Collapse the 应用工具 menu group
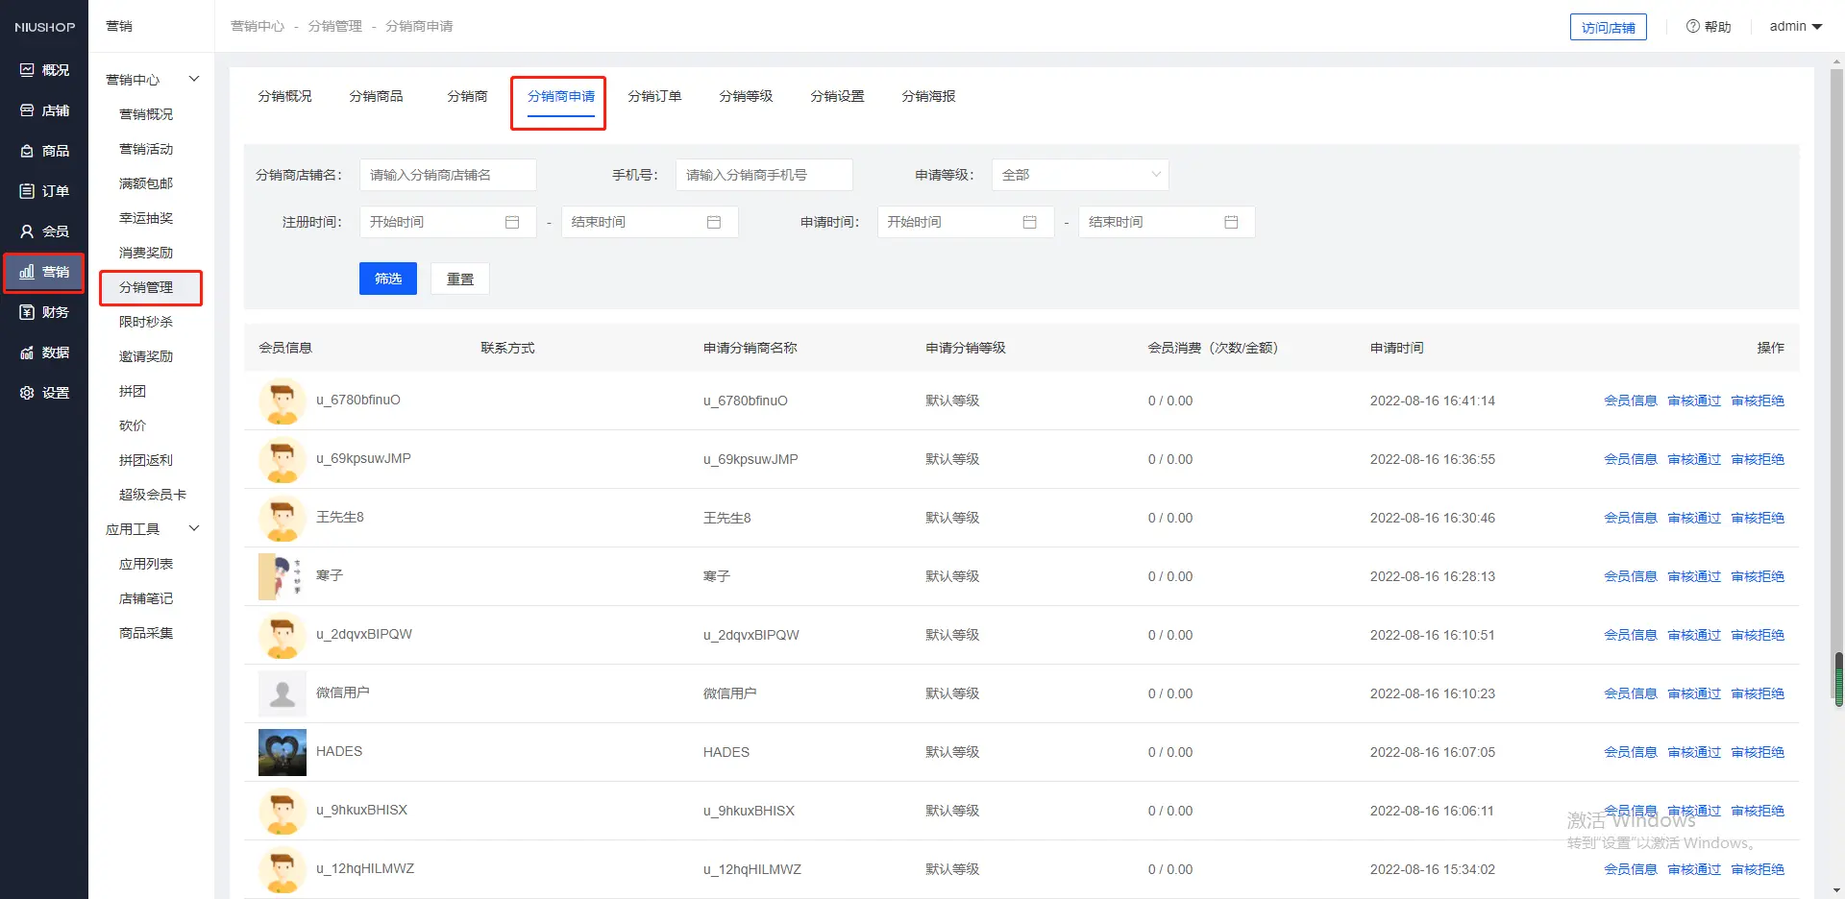The image size is (1845, 899). (x=193, y=528)
